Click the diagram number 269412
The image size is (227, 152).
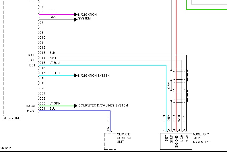[6, 148]
